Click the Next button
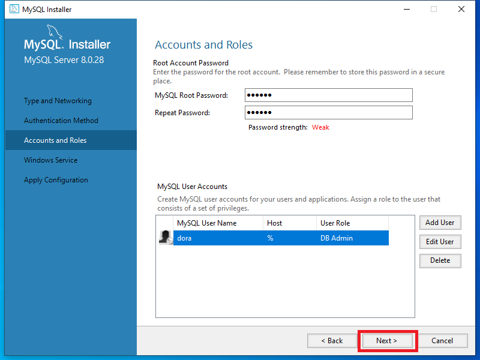480x360 pixels. [386, 341]
